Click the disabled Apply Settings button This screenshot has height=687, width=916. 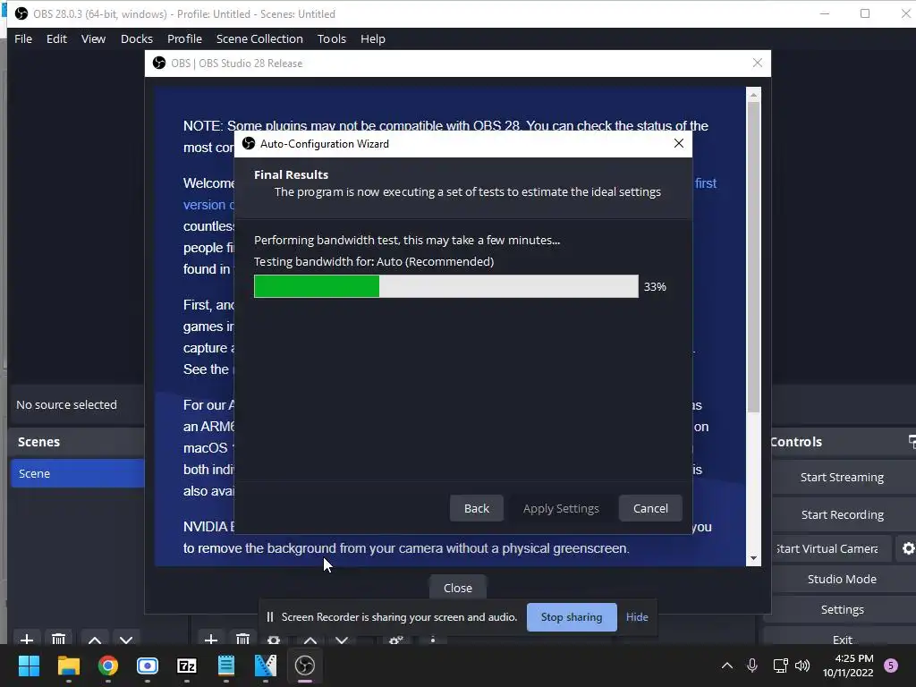click(561, 508)
